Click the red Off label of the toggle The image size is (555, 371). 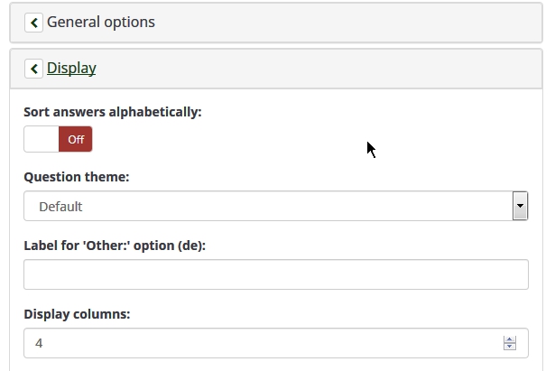(x=76, y=139)
